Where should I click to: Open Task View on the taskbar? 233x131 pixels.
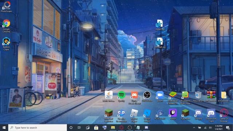[79, 128]
